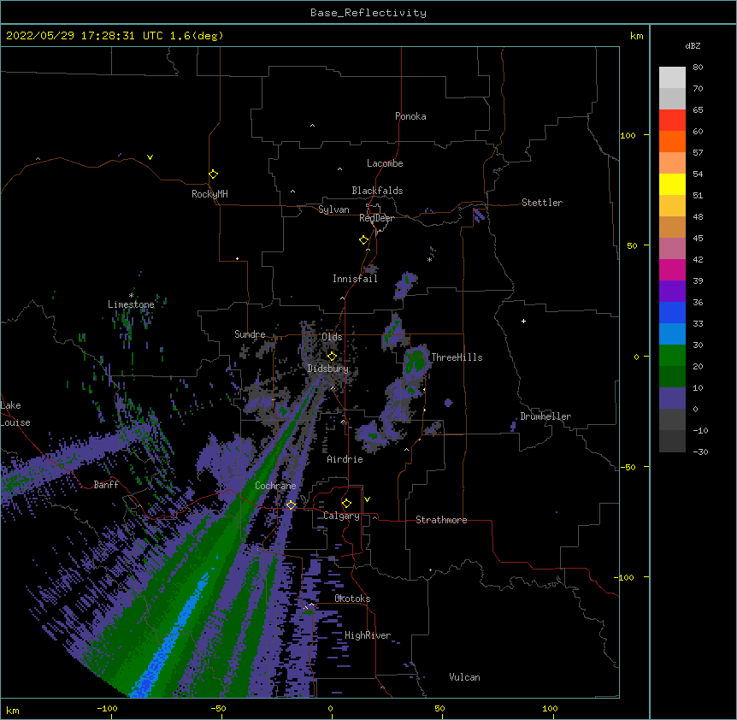
Task: Click the Ponoka city label
Action: pyautogui.click(x=410, y=116)
